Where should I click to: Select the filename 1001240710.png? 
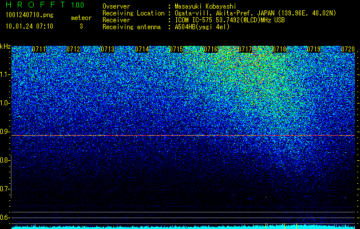tap(30, 15)
